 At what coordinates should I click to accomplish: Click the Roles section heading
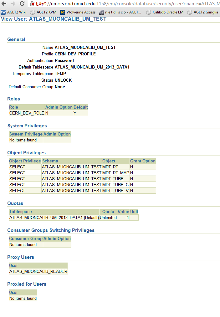13,99
